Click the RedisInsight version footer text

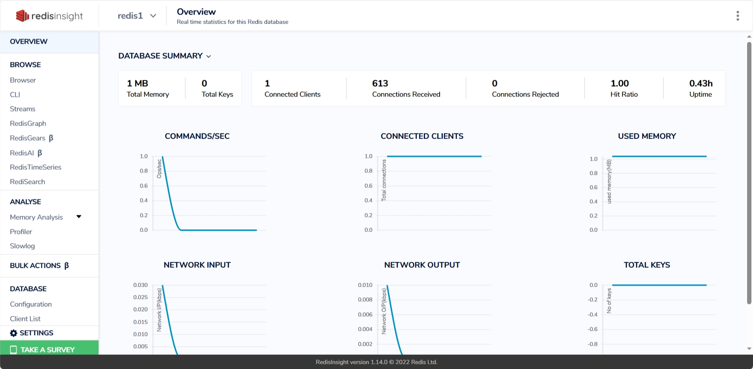coord(376,362)
